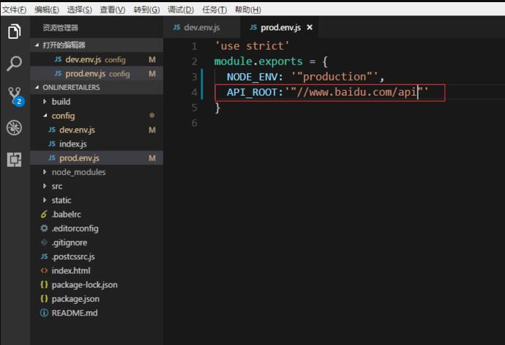The width and height of the screenshot is (505, 345).
Task: Select dev.env.js in open editors list
Action: coord(97,59)
